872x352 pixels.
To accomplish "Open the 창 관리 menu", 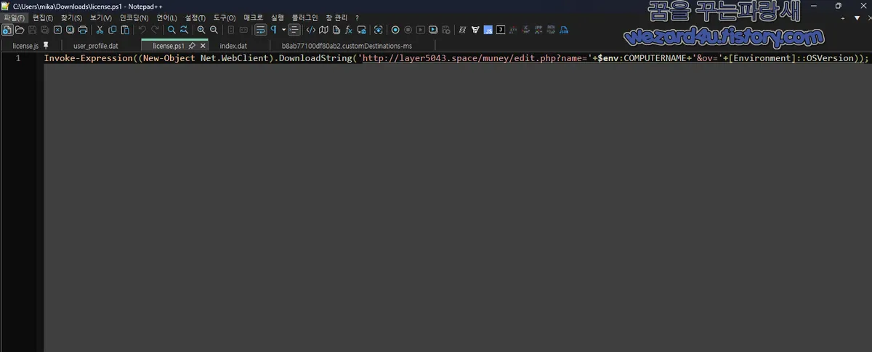I will pyautogui.click(x=336, y=17).
